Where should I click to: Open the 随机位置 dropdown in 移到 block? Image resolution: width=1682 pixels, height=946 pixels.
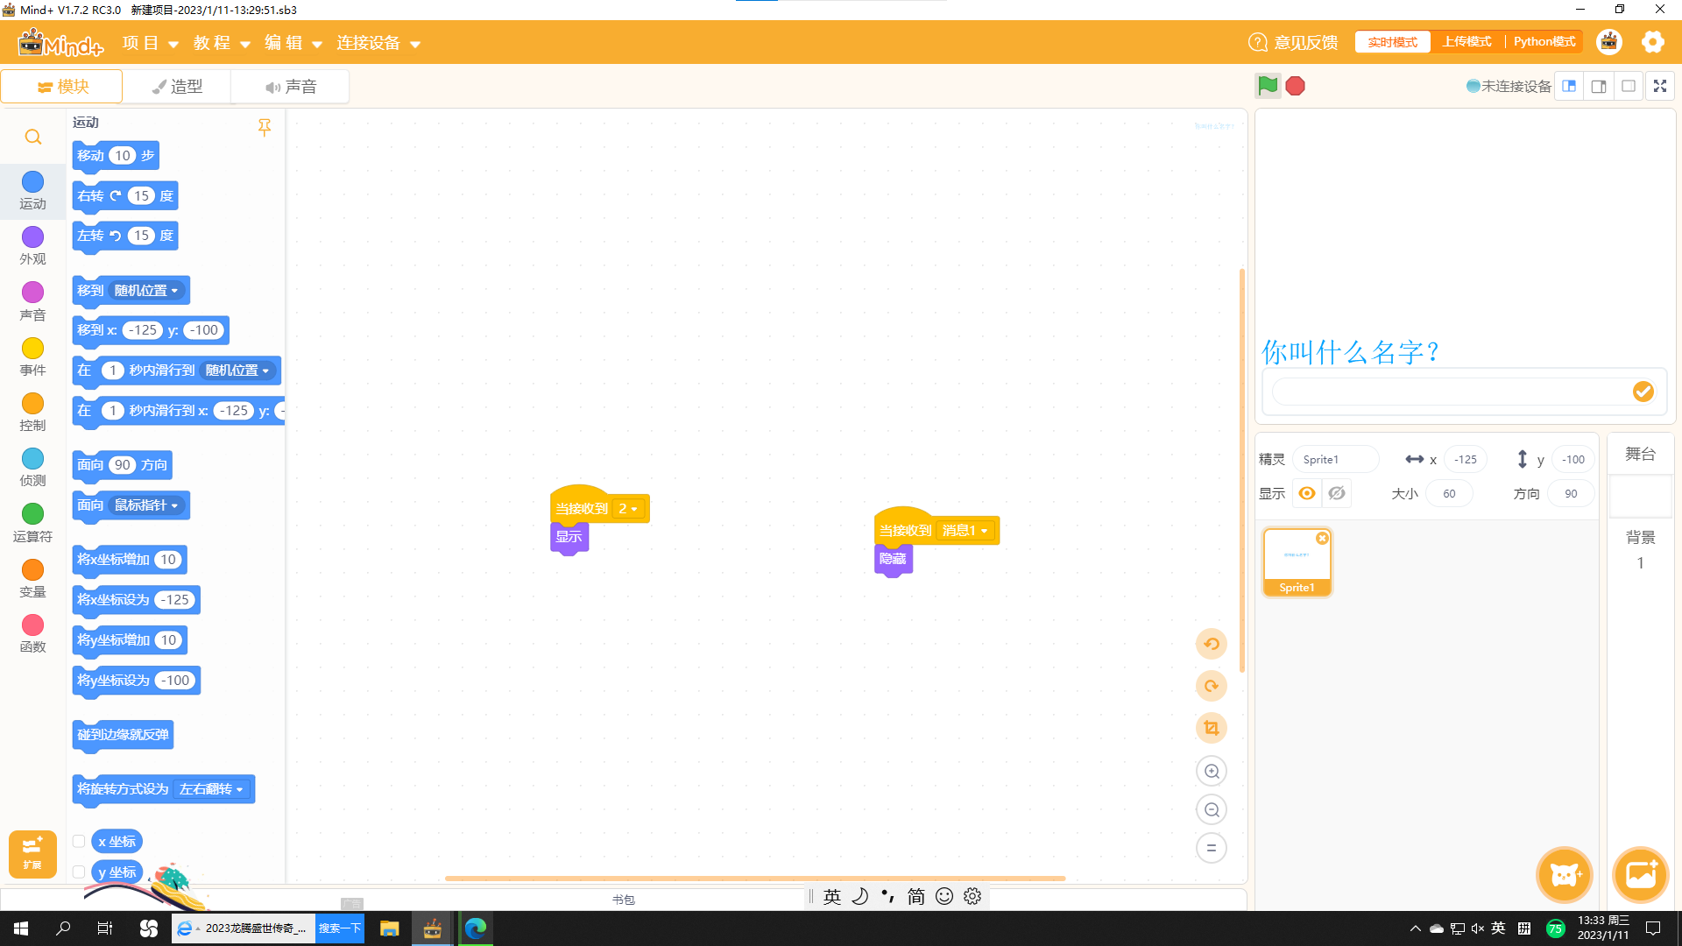coord(146,291)
